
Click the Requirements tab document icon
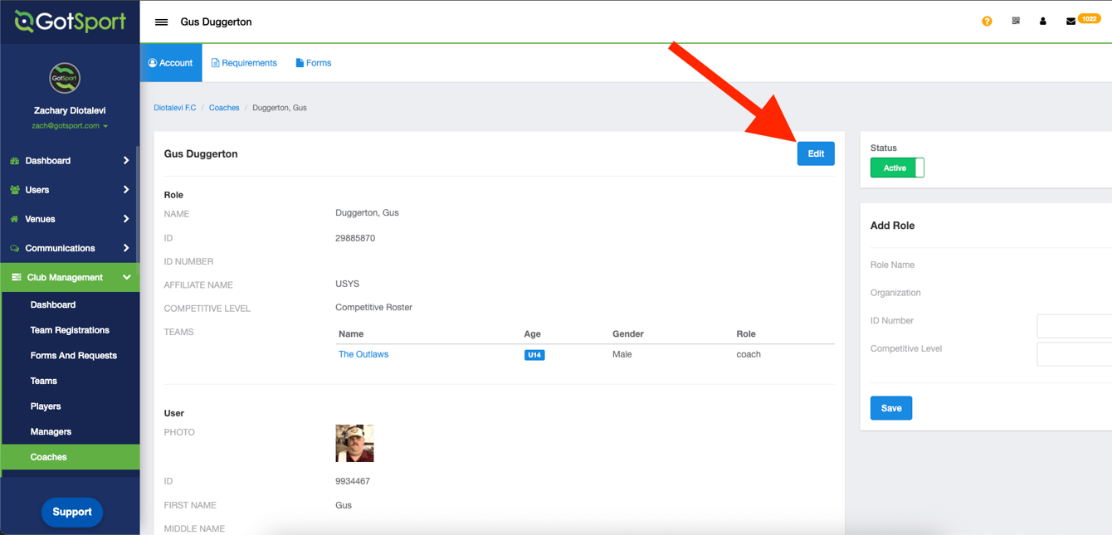pyautogui.click(x=216, y=63)
